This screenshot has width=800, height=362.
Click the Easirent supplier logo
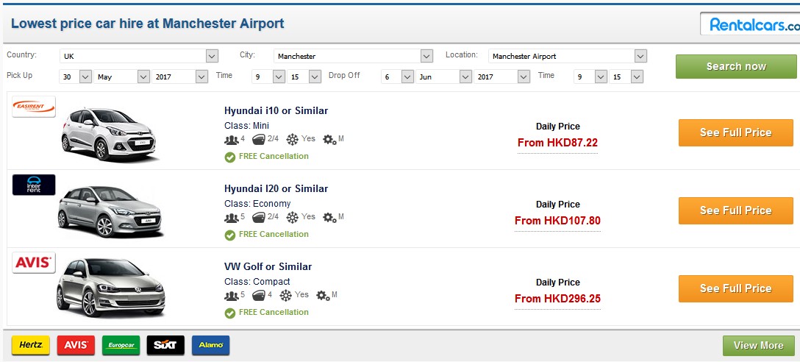(34, 107)
